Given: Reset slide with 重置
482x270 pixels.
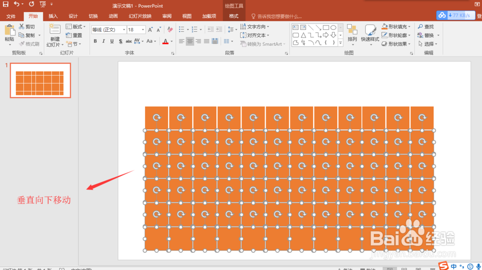Looking at the screenshot, I should (x=74, y=35).
